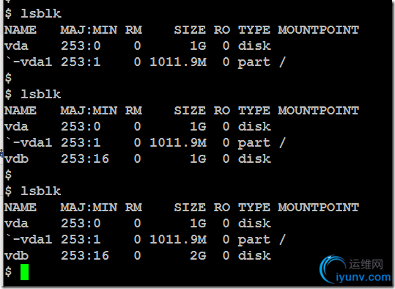
Task: Click vdb in the second lsblk output
Action: 16,158
